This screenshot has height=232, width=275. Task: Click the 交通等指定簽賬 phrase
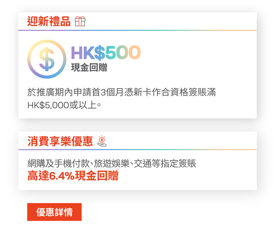[165, 164]
